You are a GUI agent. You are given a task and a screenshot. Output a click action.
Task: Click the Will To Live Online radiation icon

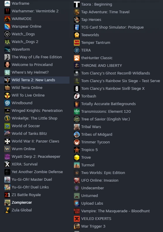[x=7, y=95]
